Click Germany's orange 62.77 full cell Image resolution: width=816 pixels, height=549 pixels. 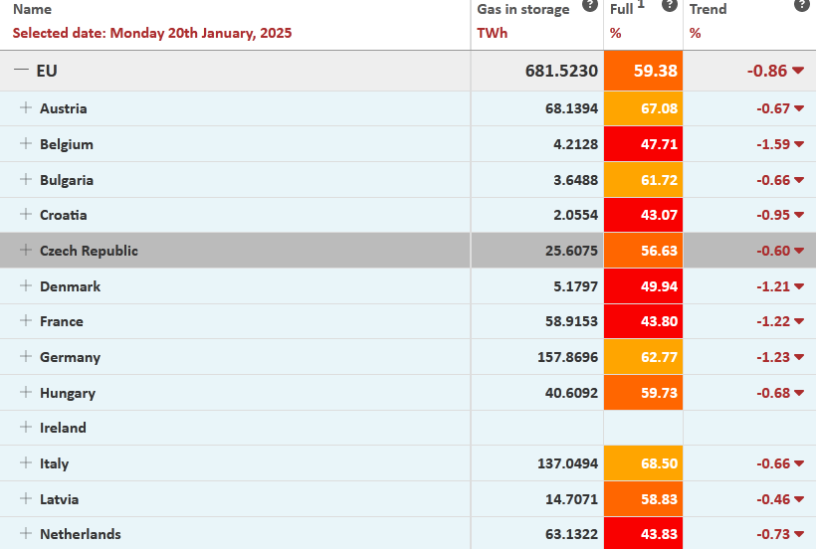click(x=644, y=357)
